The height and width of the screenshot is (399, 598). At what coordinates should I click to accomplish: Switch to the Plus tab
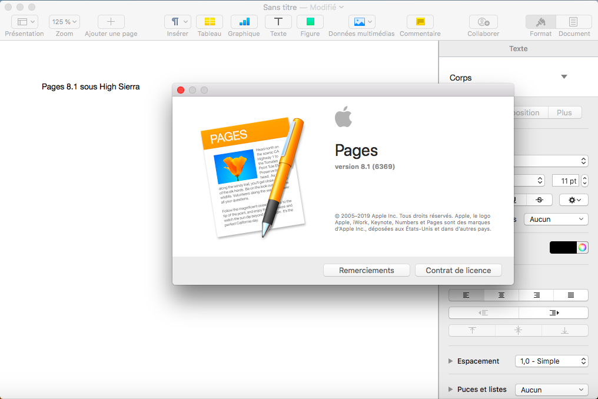tap(564, 112)
